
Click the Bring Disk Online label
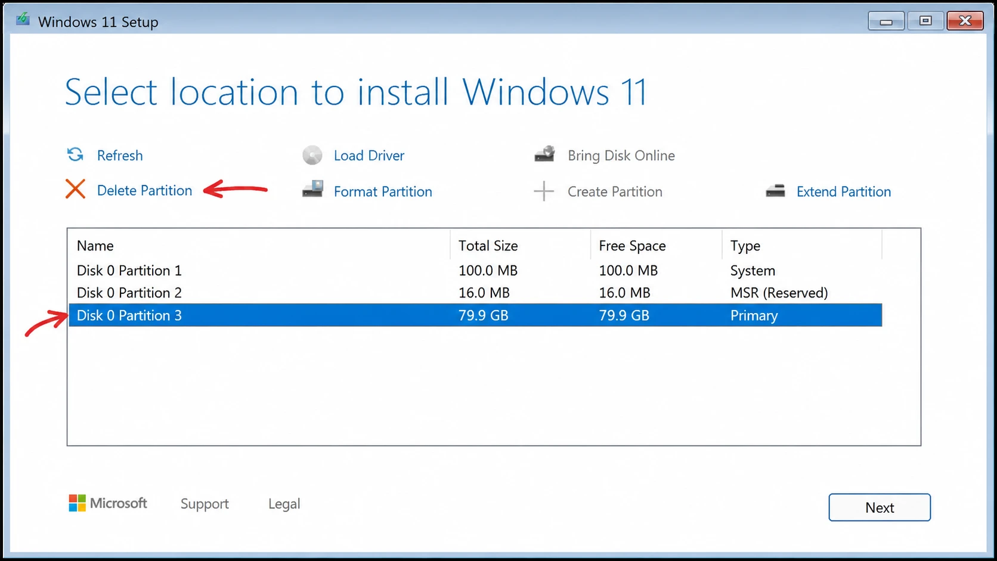[621, 156]
